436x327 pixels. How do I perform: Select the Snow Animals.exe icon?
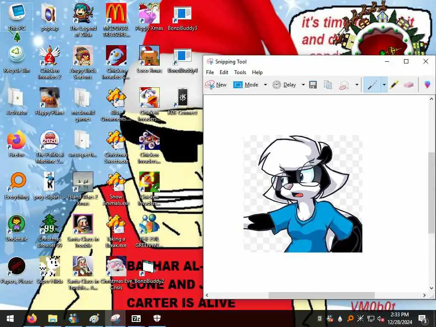point(116,189)
